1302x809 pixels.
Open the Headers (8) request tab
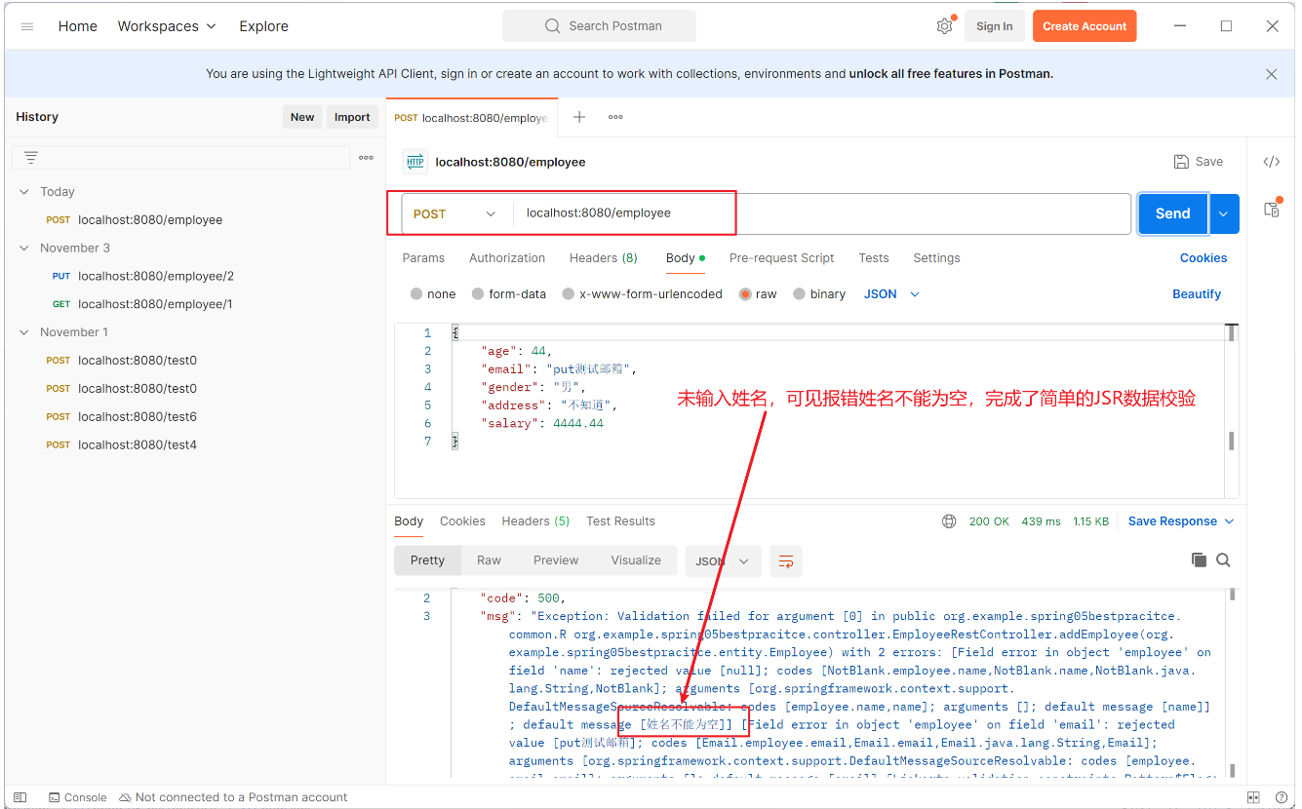click(x=603, y=258)
